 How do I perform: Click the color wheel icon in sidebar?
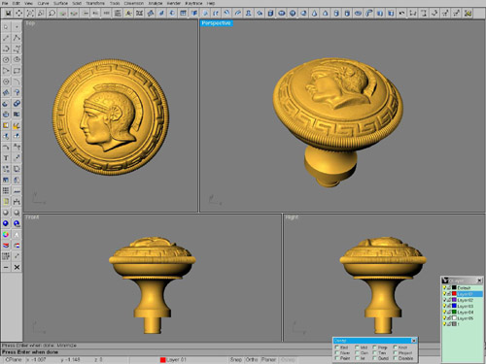pyautogui.click(x=6, y=234)
